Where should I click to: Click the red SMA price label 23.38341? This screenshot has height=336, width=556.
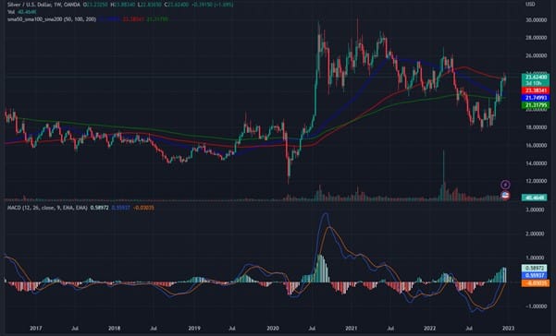tap(536, 90)
